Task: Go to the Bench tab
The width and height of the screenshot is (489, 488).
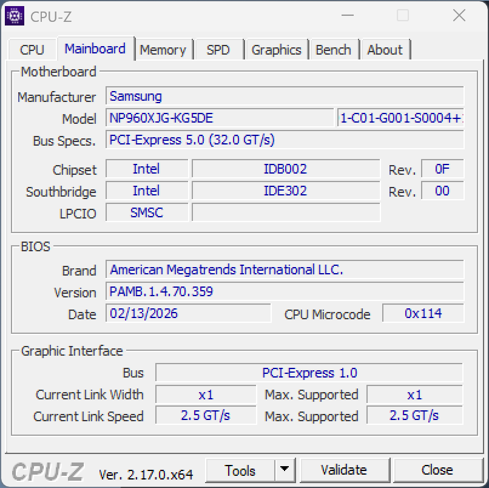Action: [333, 50]
